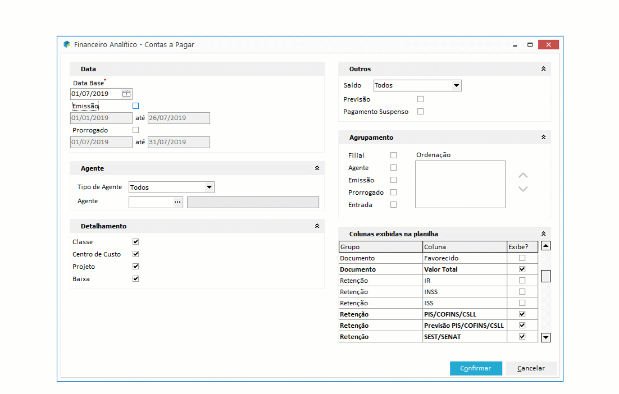Uncheck the Projeto detail checkbox
The image size is (619, 394).
point(136,266)
